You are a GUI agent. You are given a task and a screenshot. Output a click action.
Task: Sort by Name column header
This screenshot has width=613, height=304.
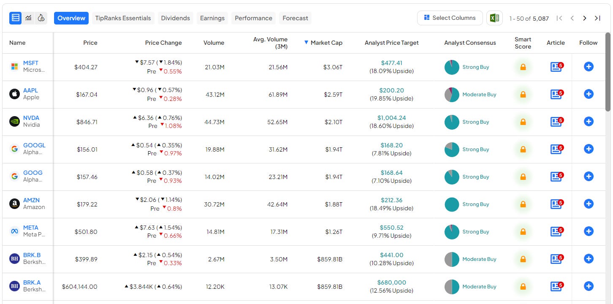click(x=17, y=43)
